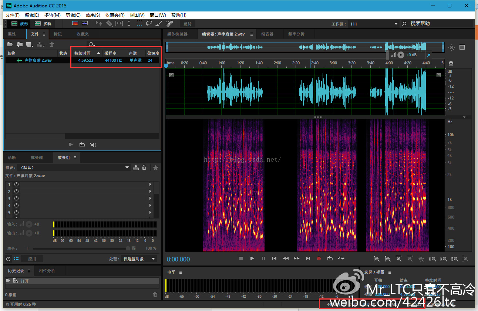This screenshot has width=478, height=311.
Task: Toggle power for effect slot 5
Action: point(16,213)
